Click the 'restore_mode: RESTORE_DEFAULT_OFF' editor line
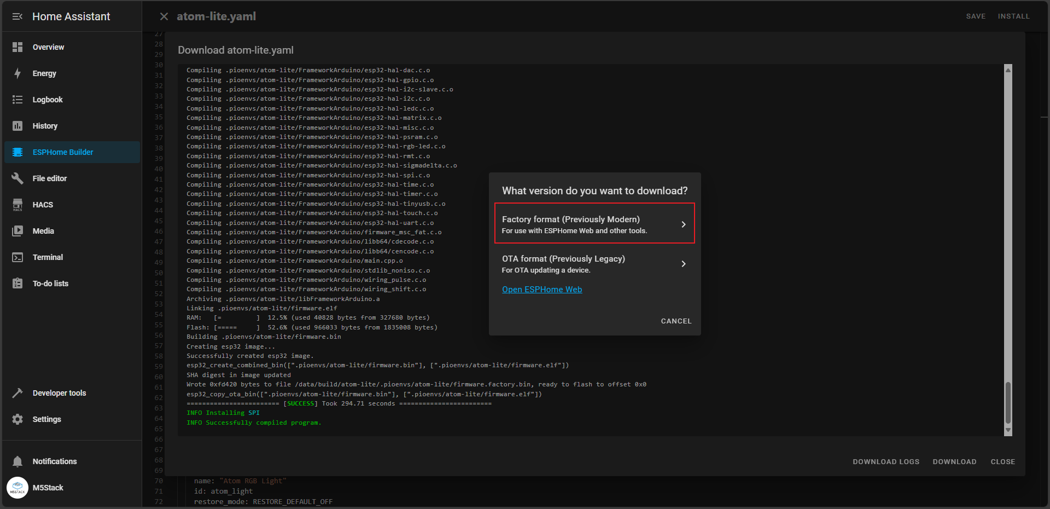Viewport: 1050px width, 509px height. [263, 501]
